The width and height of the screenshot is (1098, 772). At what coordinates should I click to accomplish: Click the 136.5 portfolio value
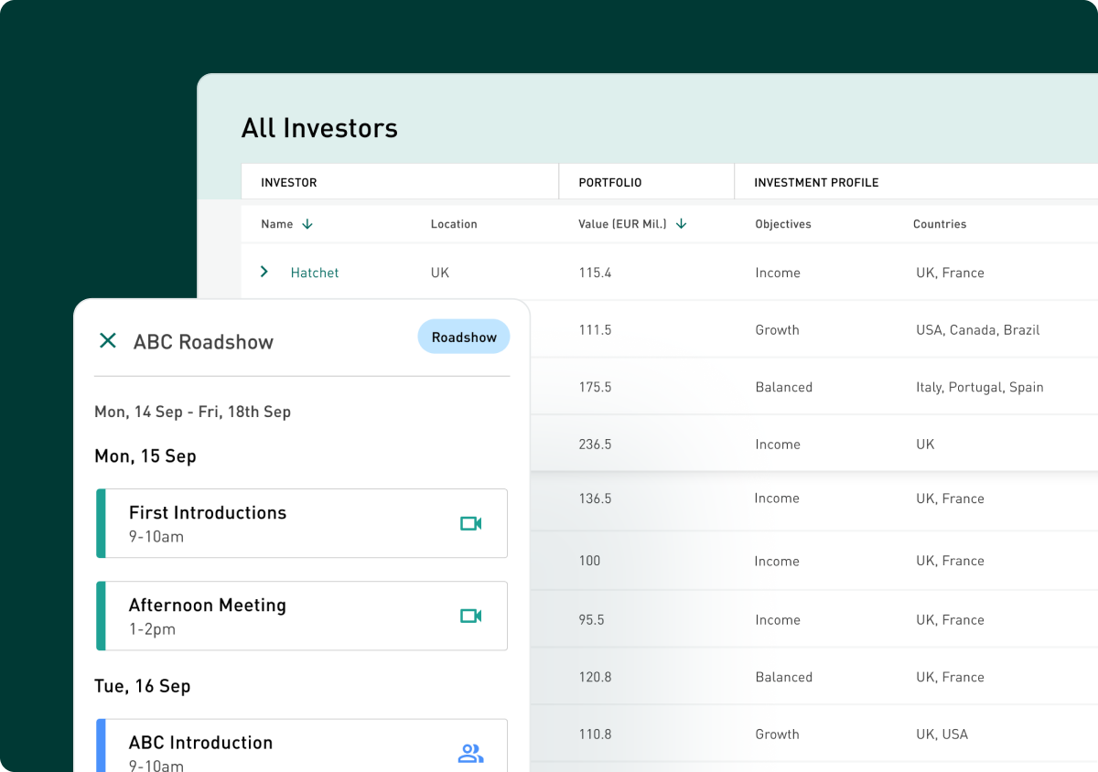coord(595,499)
